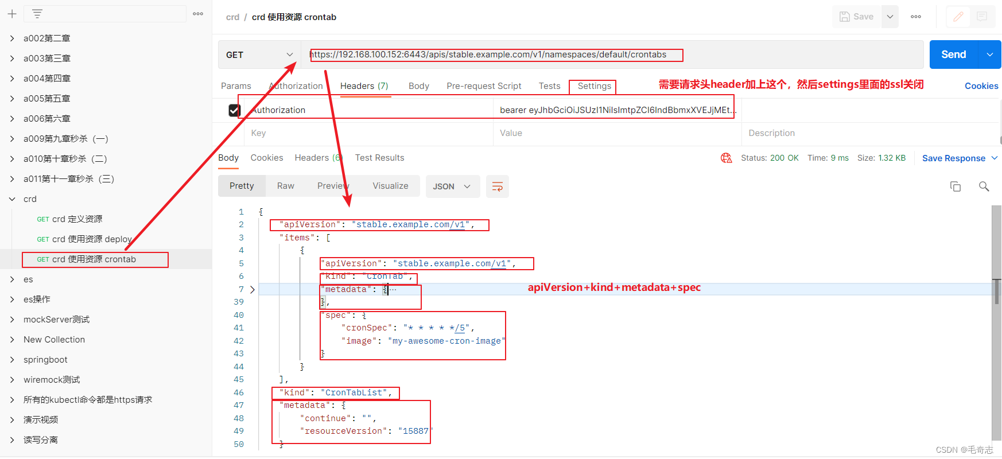The width and height of the screenshot is (1002, 459).
Task: Search the response with the magnifier icon
Action: (x=984, y=186)
